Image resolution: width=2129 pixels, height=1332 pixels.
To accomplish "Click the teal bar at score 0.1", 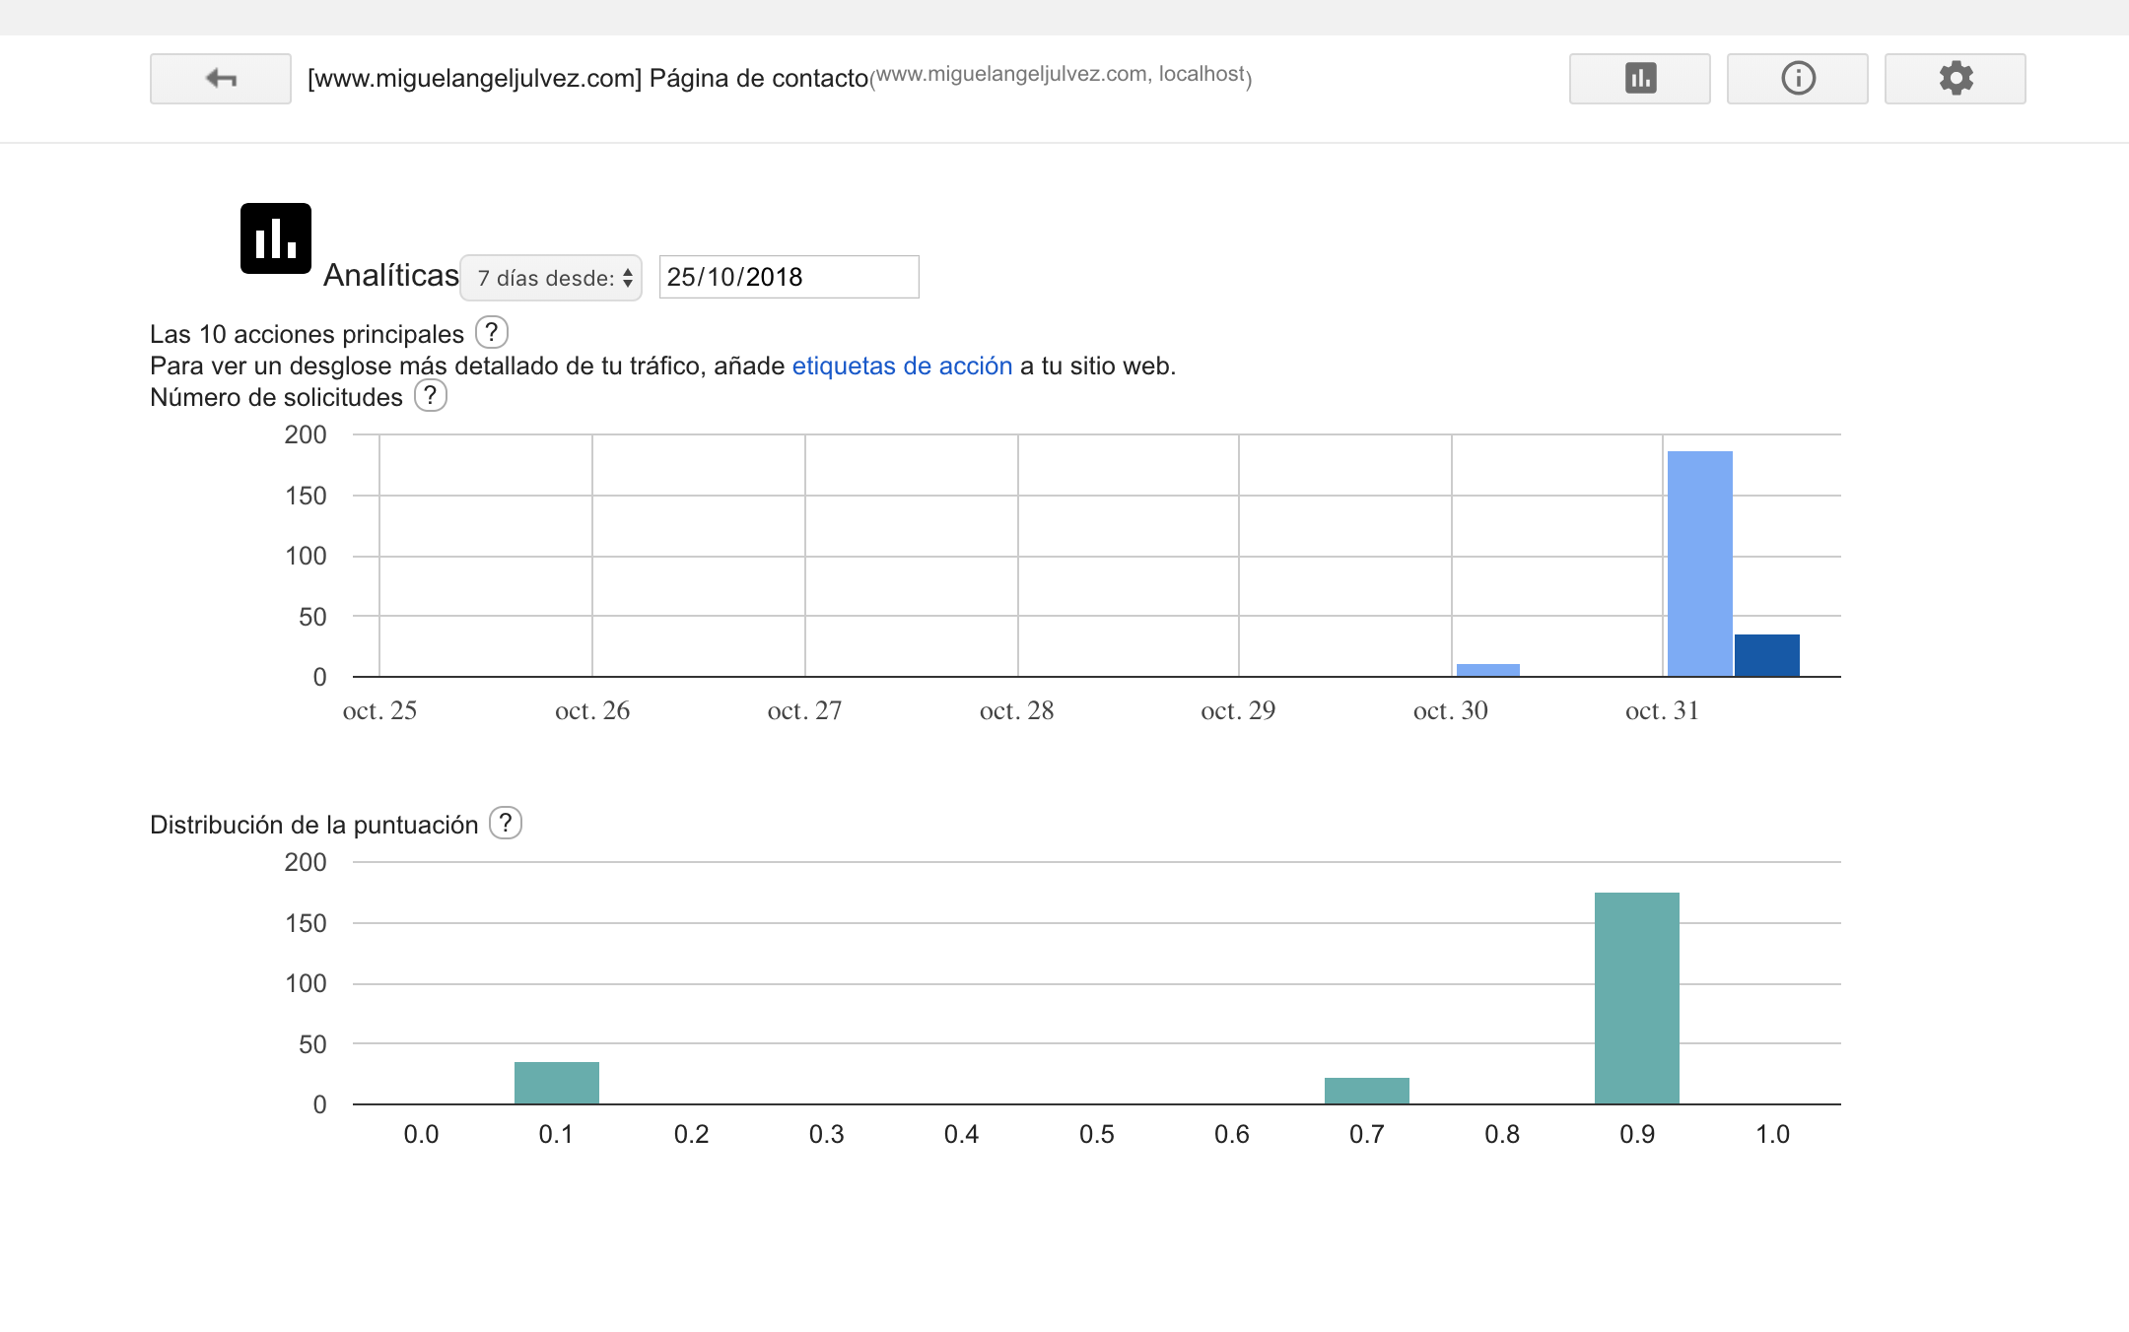I will (x=556, y=1082).
